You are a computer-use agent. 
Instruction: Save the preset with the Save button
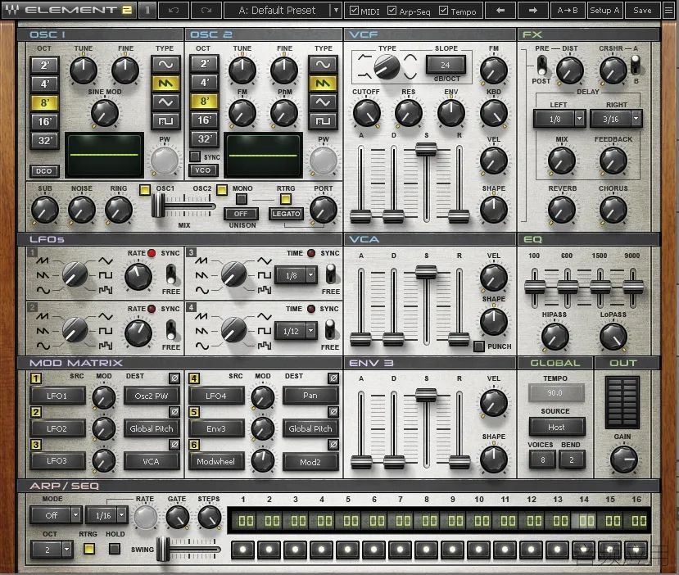(x=642, y=11)
